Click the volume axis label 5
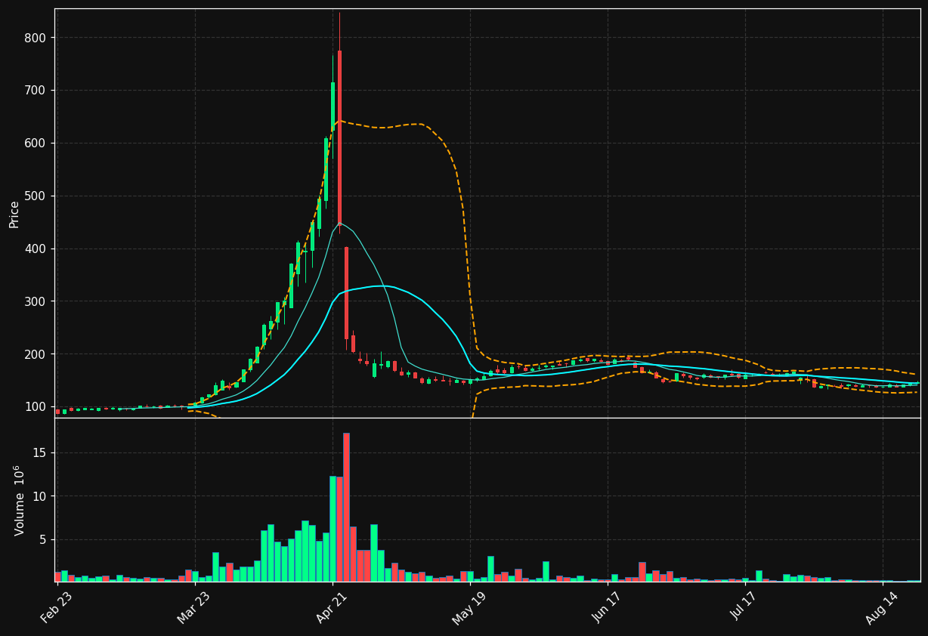 click(x=43, y=539)
